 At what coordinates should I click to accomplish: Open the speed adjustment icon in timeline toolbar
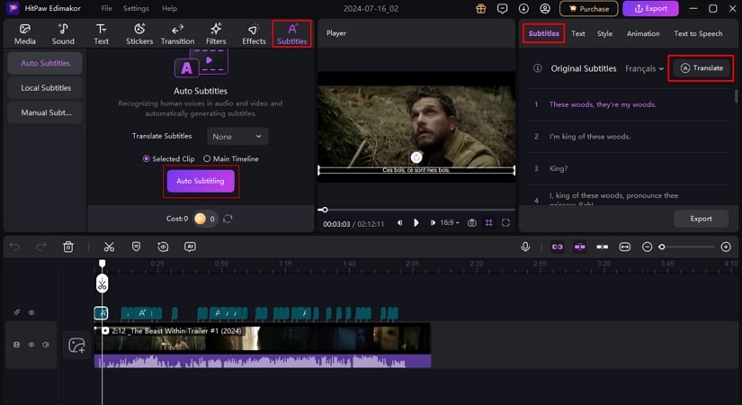(x=163, y=247)
